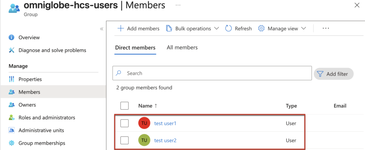Check the box for test user1
The width and height of the screenshot is (365, 150).
coord(124,123)
